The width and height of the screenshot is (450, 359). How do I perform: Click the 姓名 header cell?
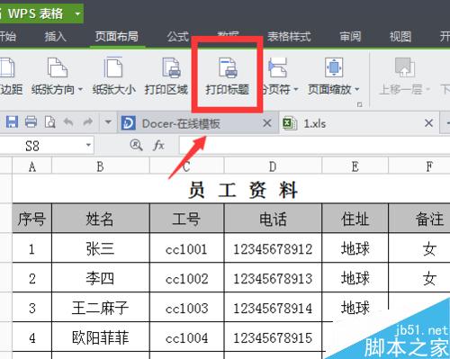101,219
